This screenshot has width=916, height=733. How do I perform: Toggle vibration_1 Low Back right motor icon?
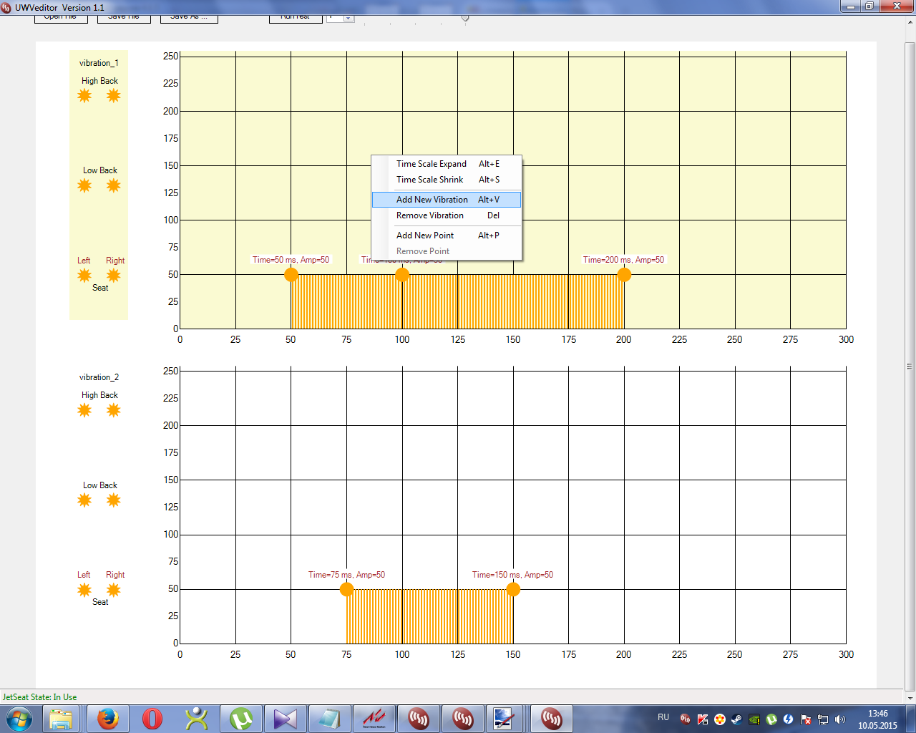tap(113, 186)
